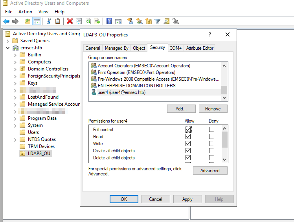This screenshot has height=222, width=294.
Task: Click the Filter funnel toolbar icon
Action: pyautogui.click(x=157, y=21)
